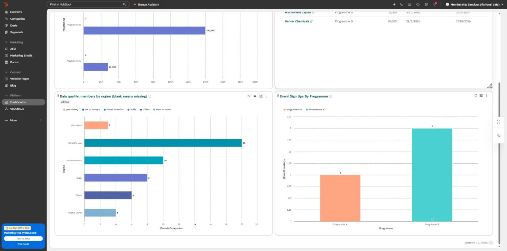Image resolution: width=507 pixels, height=251 pixels.
Task: Click the UK & Europe bar
Action: (x=163, y=143)
